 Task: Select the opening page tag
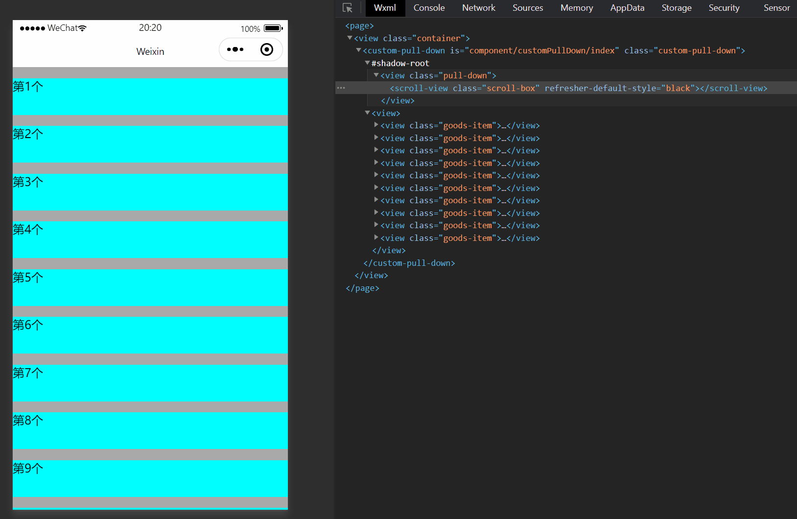(x=359, y=25)
